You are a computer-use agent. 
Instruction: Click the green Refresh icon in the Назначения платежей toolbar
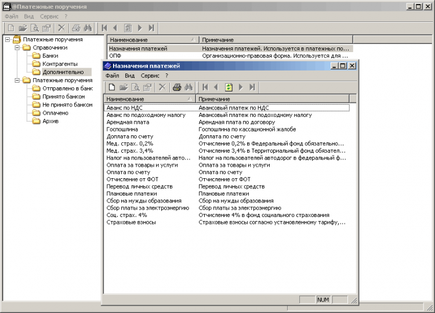tap(229, 87)
